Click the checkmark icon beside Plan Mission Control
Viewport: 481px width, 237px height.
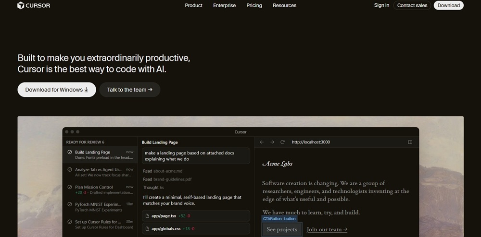tap(70, 187)
